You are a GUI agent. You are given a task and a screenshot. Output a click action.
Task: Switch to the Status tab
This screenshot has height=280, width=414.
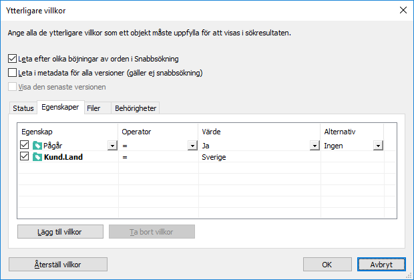pos(23,108)
